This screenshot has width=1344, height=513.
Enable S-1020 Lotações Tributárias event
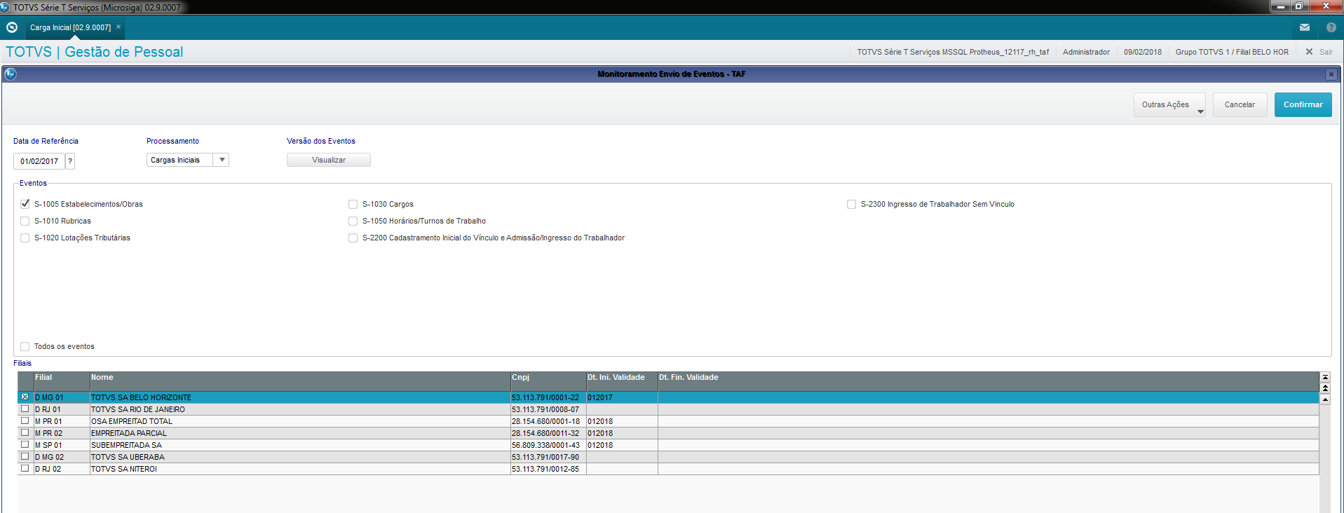[25, 238]
